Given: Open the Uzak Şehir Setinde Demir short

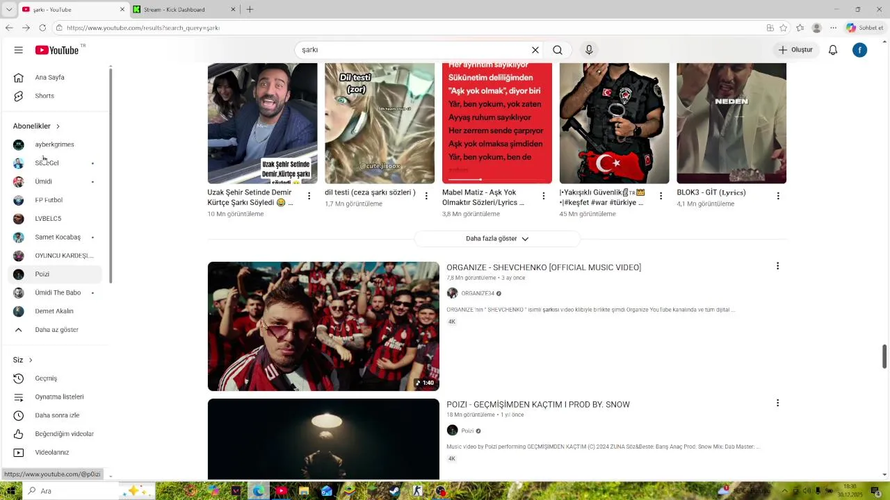Looking at the screenshot, I should 262,124.
